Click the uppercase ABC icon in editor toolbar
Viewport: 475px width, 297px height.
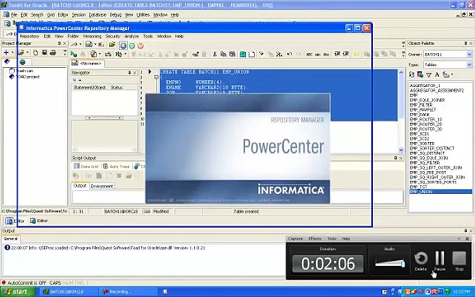[309, 54]
